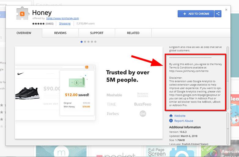Select the first carousel dot
This screenshot has height=157, width=239.
pyautogui.click(x=82, y=42)
